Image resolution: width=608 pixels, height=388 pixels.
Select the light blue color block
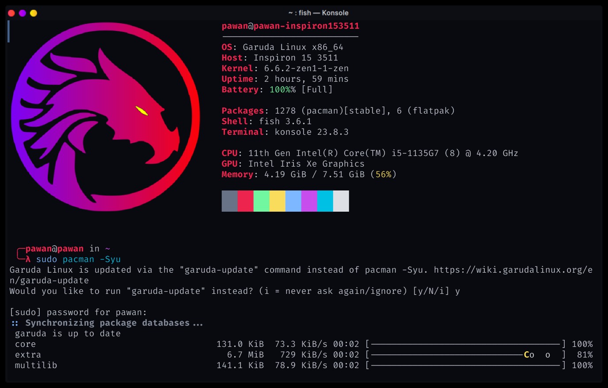click(293, 201)
